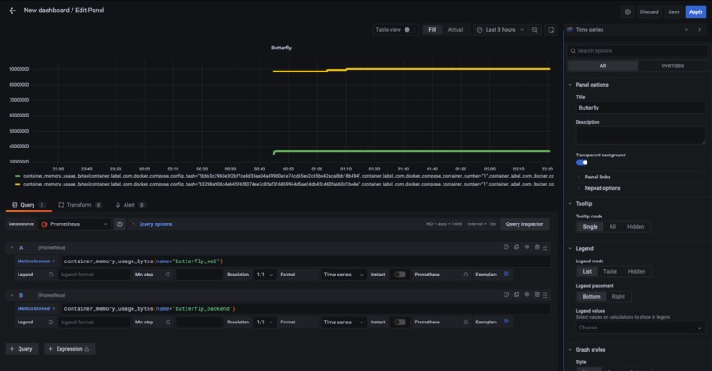Hide query B response eye icon

(526, 295)
